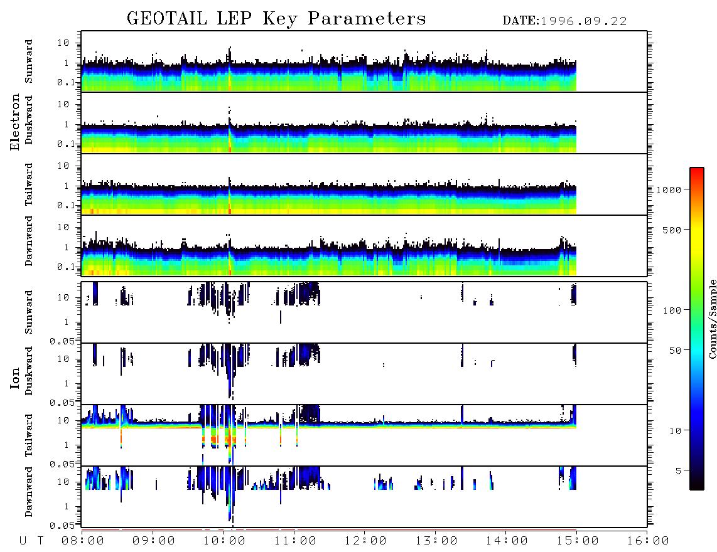
Task: Select the Electron 'Dawnward' panel label
Action: click(x=29, y=242)
